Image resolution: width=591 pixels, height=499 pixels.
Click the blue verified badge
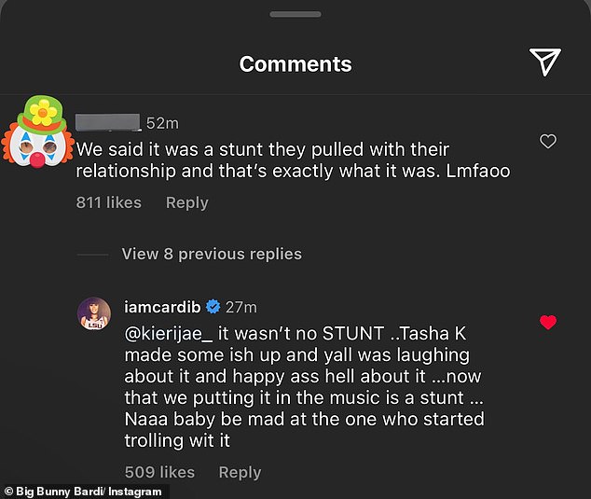[213, 307]
